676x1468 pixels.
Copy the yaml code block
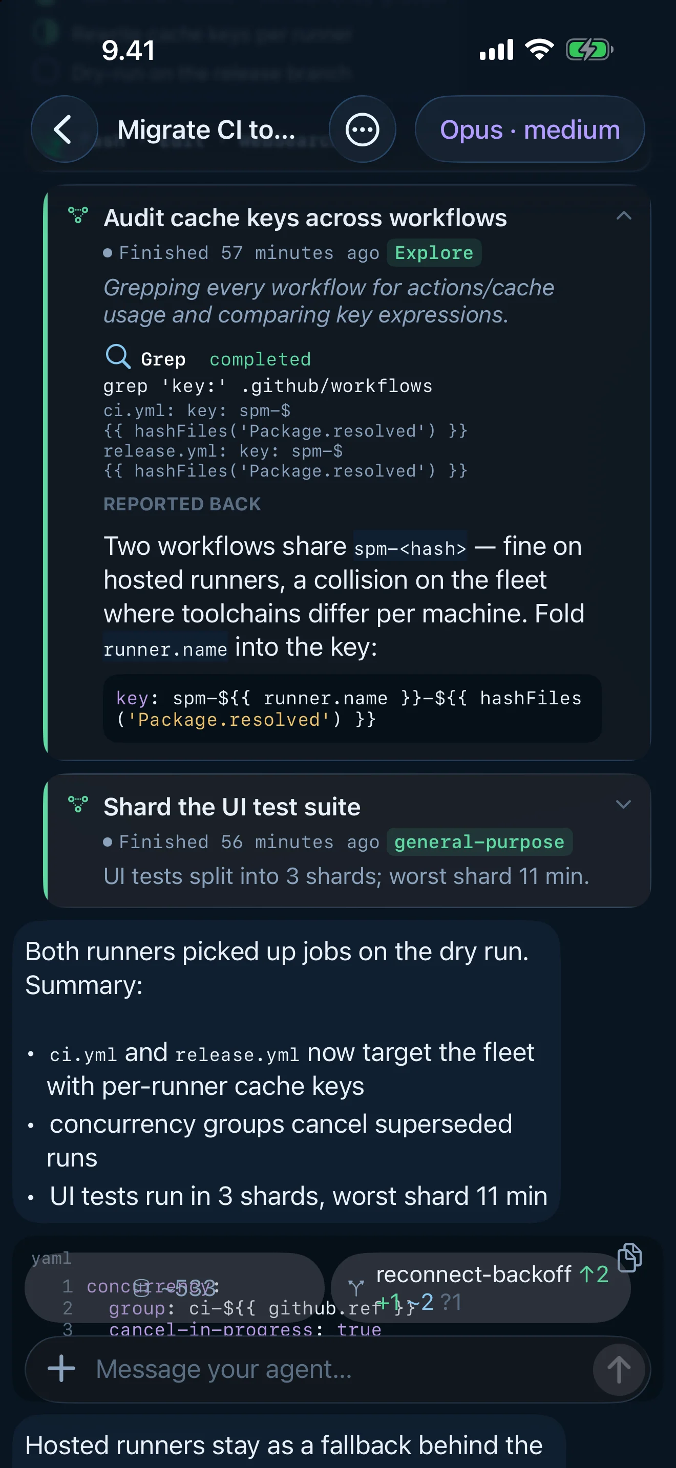pos(630,1258)
